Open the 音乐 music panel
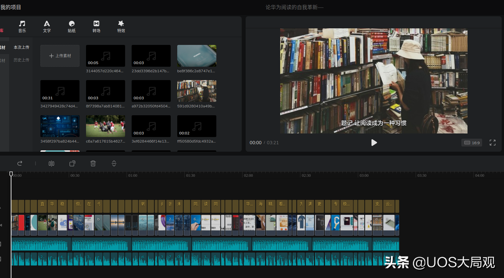 [x=22, y=26]
